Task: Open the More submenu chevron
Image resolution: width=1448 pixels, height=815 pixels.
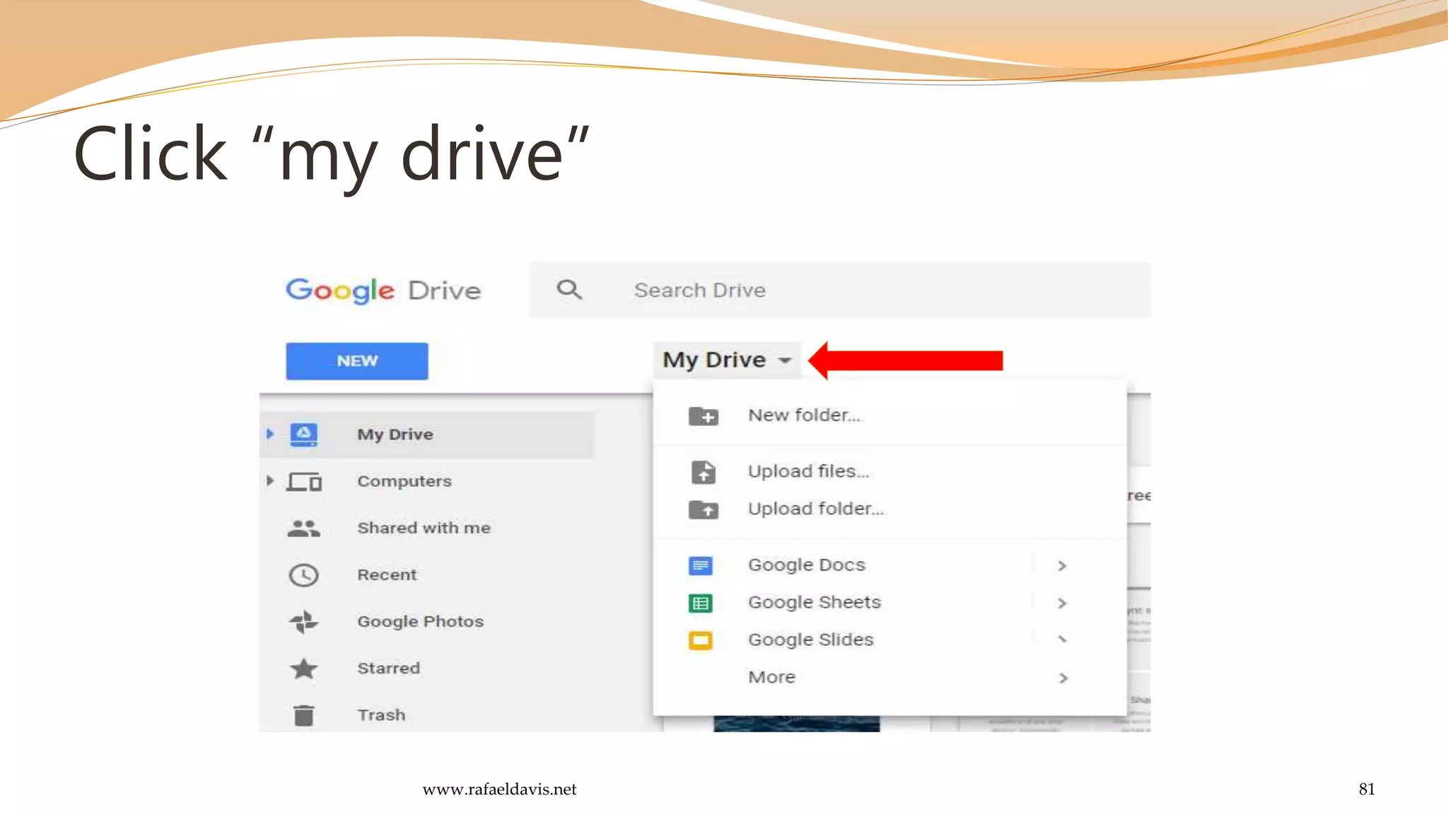Action: 1063,678
